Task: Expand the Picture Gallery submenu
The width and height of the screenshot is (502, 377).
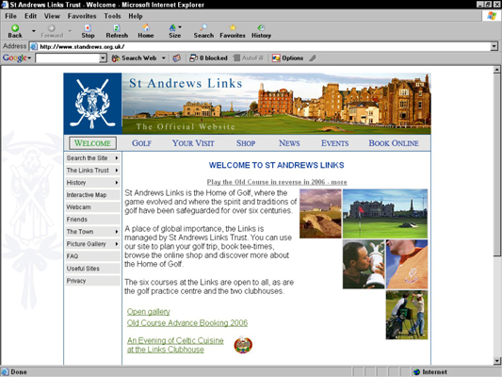Action: point(117,244)
